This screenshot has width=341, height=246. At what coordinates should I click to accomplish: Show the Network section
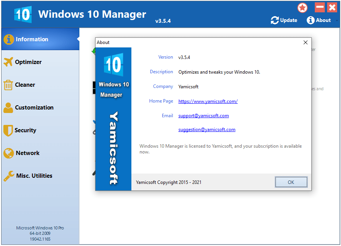pos(40,153)
